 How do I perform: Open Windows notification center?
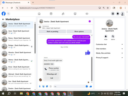pyautogui.click(x=124, y=93)
